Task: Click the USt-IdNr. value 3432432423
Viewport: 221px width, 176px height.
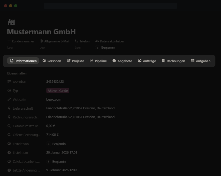Action: coord(55,82)
